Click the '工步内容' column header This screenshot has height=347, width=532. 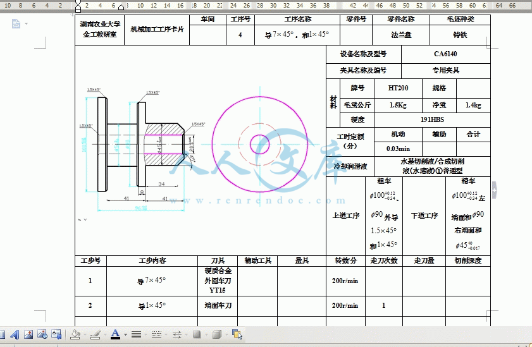pos(152,260)
